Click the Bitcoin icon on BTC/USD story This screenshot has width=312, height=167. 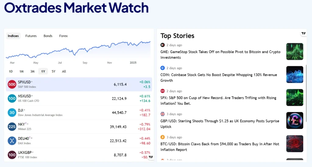tap(162, 137)
